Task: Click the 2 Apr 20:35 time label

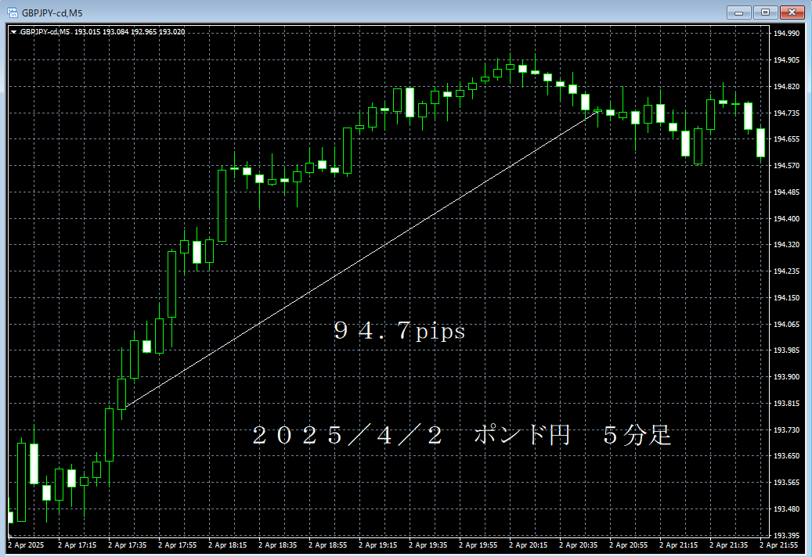Action: click(578, 544)
